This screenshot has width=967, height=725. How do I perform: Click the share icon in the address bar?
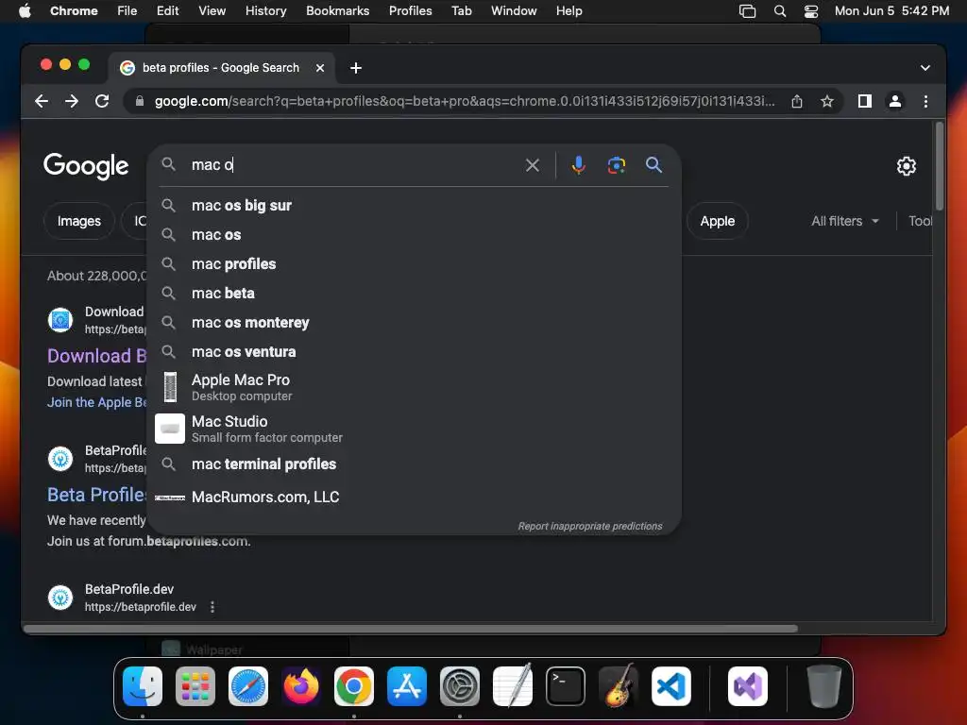(797, 101)
